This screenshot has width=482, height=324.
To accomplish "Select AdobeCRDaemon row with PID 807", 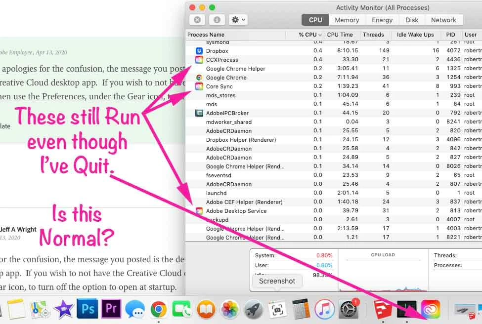I will tap(334, 184).
